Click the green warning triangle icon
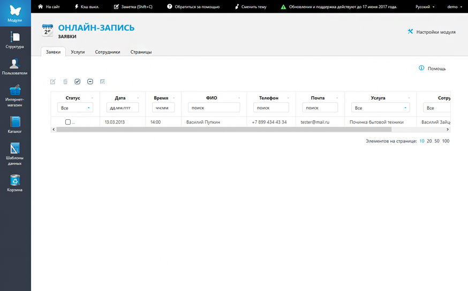468x291 pixels. [283, 6]
